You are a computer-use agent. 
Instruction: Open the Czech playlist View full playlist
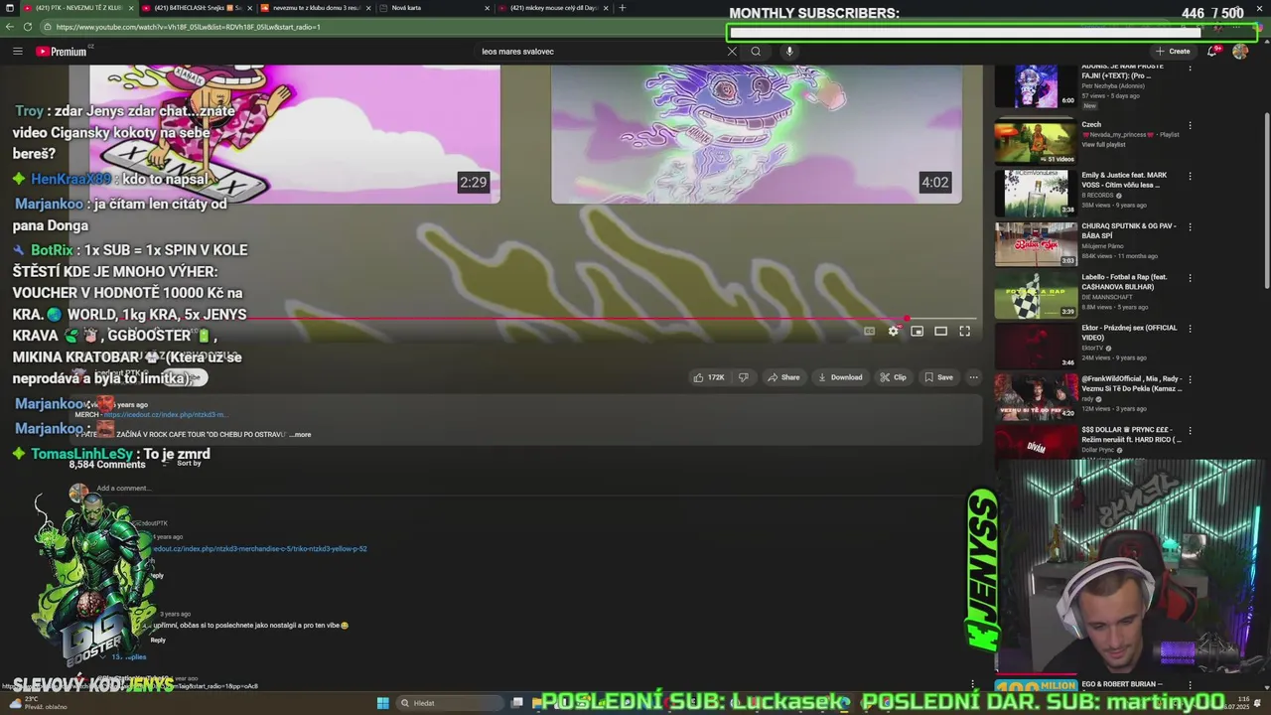pos(1102,145)
